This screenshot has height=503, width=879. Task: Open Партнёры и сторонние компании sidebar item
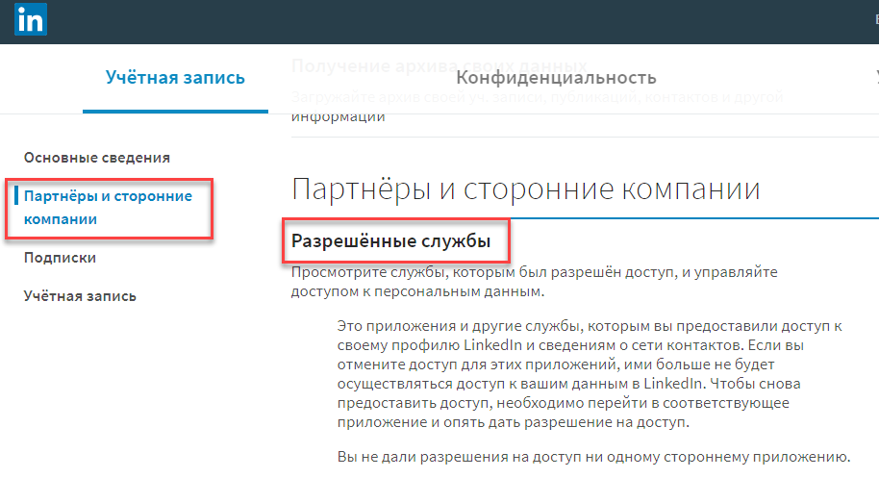(109, 208)
